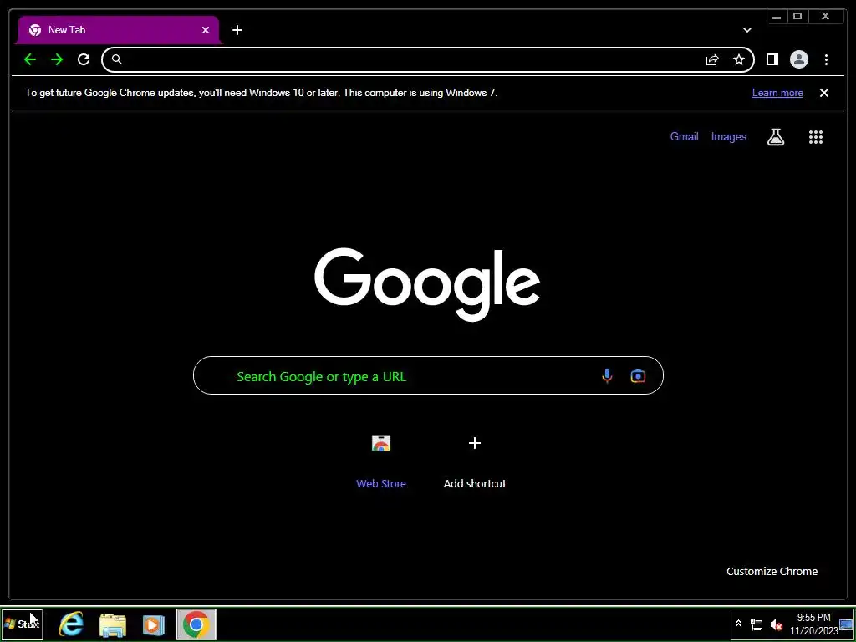
Task: Dismiss the Windows update notice bar
Action: (x=823, y=93)
